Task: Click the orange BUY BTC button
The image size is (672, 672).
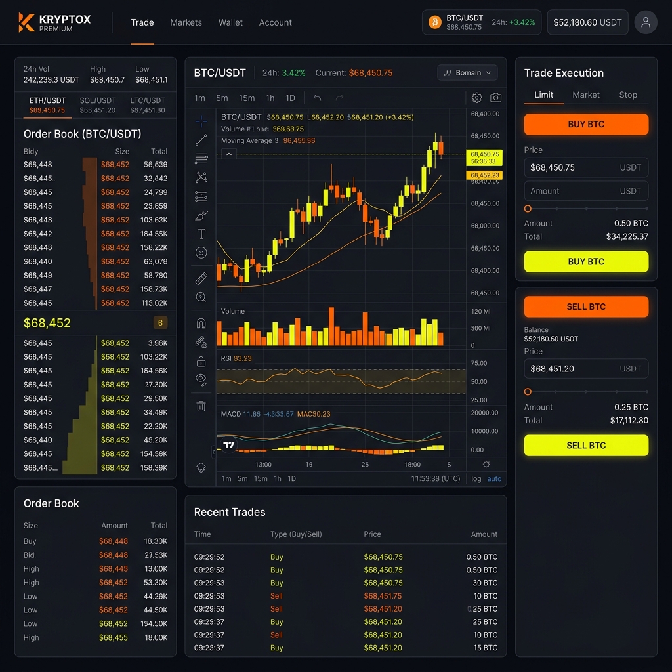Action: (586, 124)
